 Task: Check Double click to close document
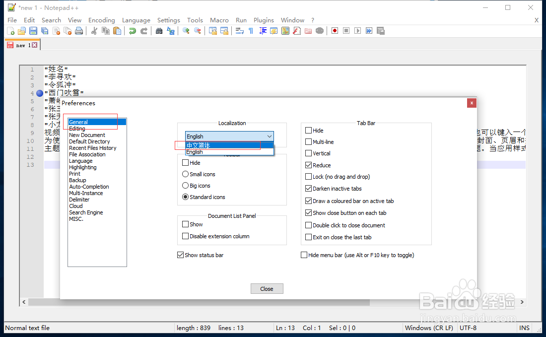(309, 225)
